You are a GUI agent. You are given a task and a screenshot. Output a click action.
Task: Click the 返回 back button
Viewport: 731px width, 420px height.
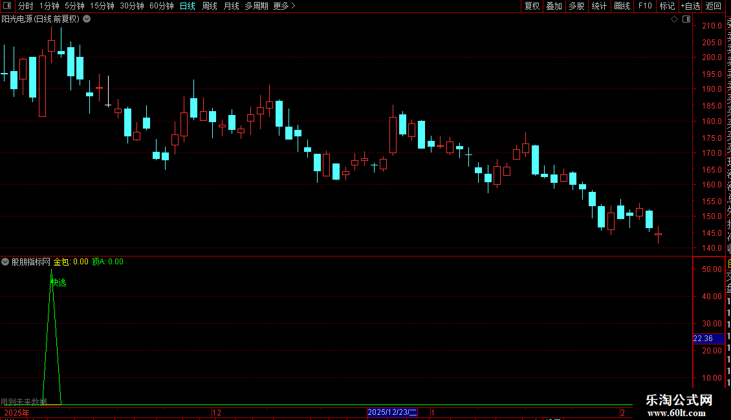[x=714, y=6]
